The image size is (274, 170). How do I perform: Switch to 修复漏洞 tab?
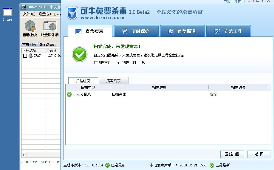click(182, 31)
